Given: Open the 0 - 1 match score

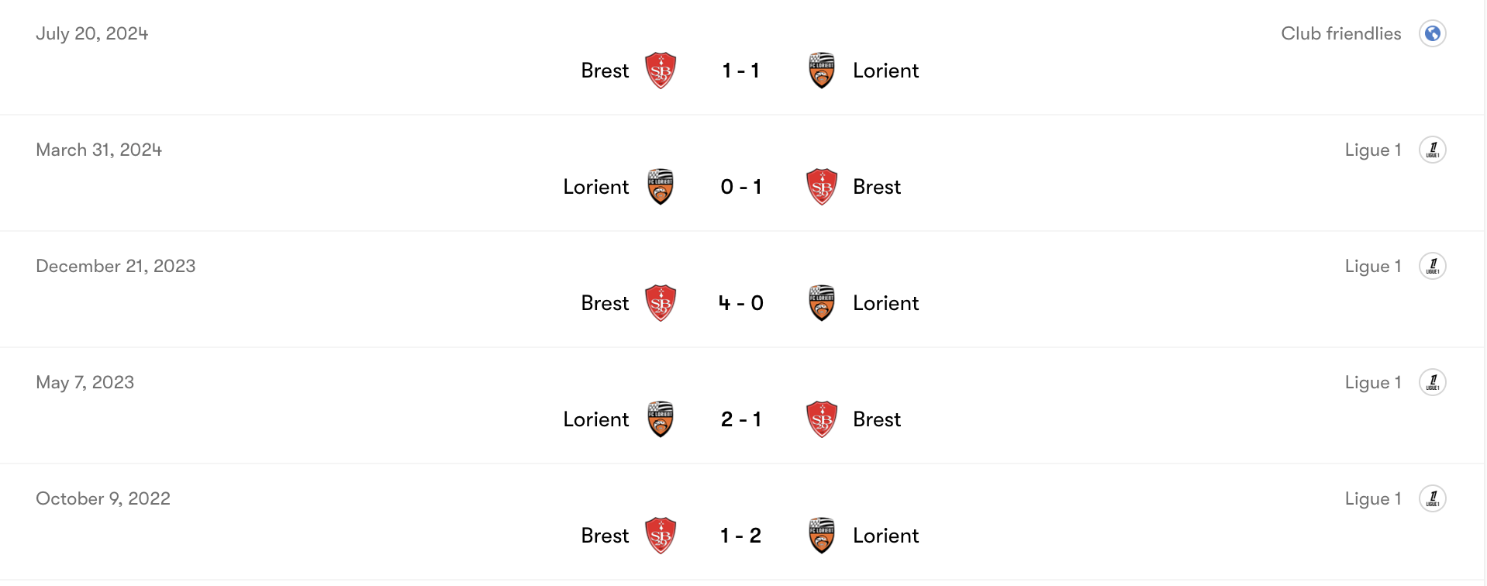Looking at the screenshot, I should (x=741, y=187).
